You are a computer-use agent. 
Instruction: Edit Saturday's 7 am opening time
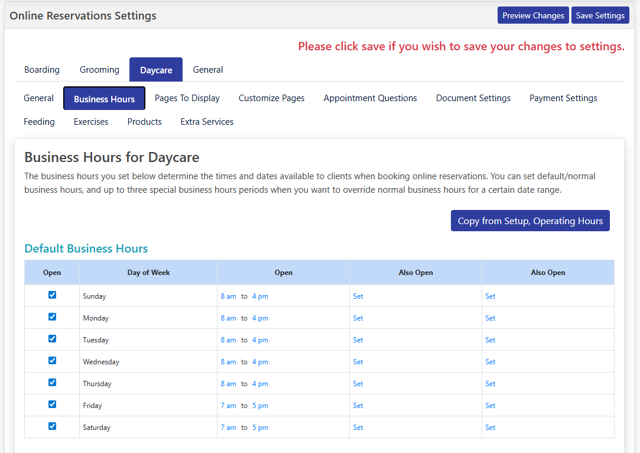pyautogui.click(x=229, y=428)
